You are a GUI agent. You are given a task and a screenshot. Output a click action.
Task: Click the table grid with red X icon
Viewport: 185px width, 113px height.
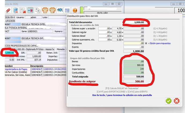(x=31, y=10)
